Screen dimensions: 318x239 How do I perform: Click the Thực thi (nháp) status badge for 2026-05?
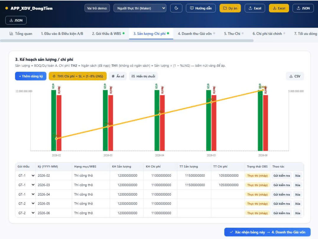(257, 204)
